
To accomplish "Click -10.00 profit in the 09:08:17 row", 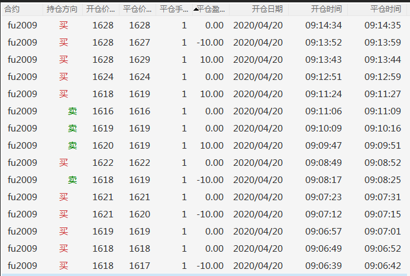I will 210,180.
